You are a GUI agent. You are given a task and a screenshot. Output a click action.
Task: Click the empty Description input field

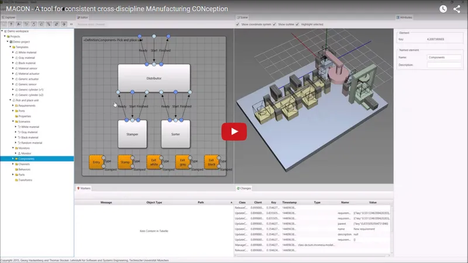[x=444, y=65]
